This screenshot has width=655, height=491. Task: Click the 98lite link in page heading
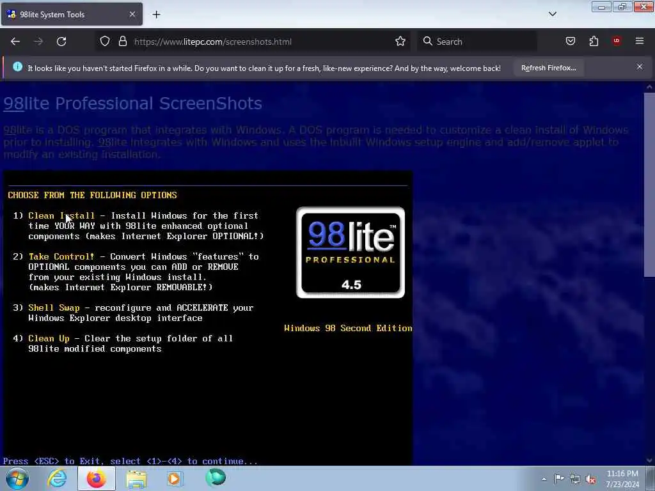(x=14, y=104)
